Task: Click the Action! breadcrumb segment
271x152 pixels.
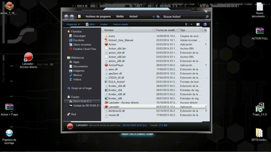Action: 133,16
